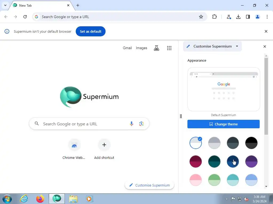Image resolution: width=273 pixels, height=204 pixels.
Task: Open the Images link
Action: [x=141, y=48]
